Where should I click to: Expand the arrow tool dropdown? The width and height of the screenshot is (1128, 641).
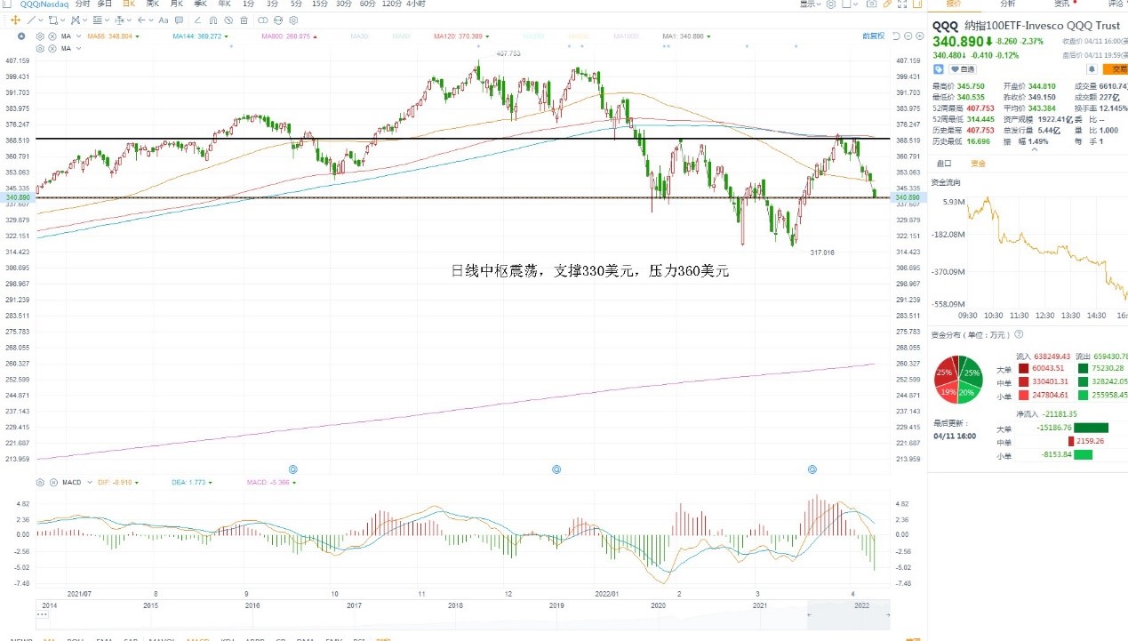tap(151, 20)
